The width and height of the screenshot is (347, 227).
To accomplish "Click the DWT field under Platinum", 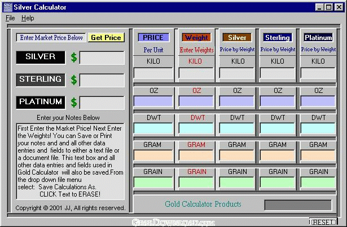I will click(318, 128).
